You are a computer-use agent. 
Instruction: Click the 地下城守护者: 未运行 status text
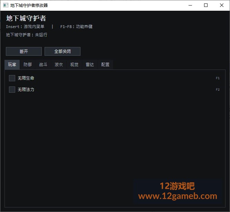point(27,35)
